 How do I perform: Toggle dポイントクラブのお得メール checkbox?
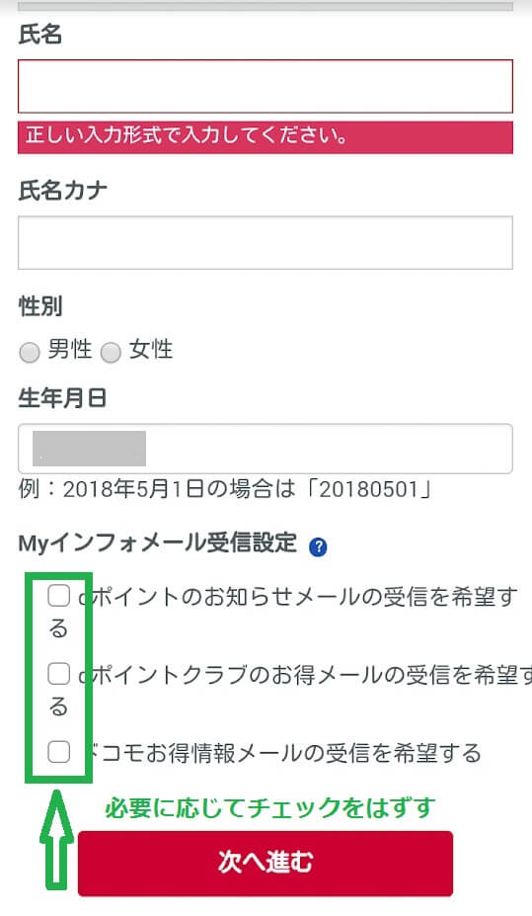58,674
